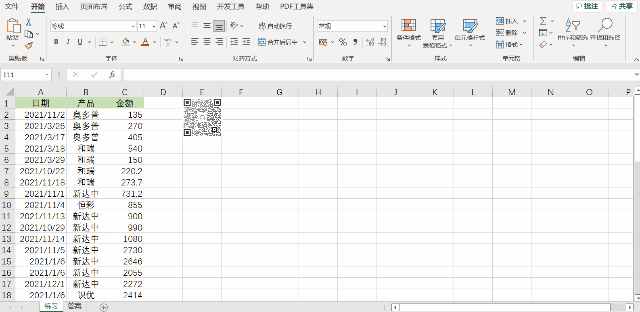Open format as table (套用表格格式) menu

click(437, 33)
